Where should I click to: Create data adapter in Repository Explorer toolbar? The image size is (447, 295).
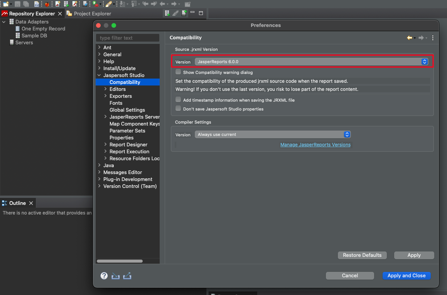coord(167,13)
